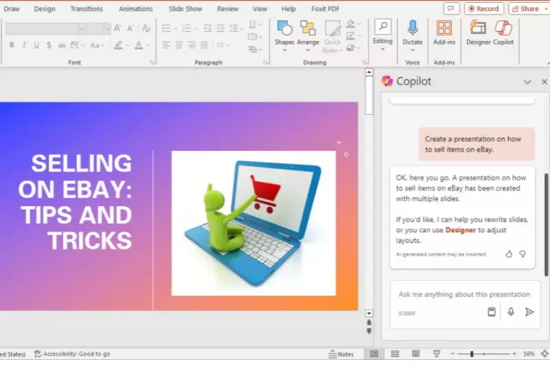Open font name combo box
550x366 pixels.
(45, 29)
